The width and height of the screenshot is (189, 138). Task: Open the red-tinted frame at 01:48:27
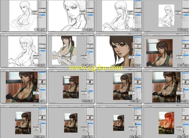pyautogui.click(x=166, y=121)
